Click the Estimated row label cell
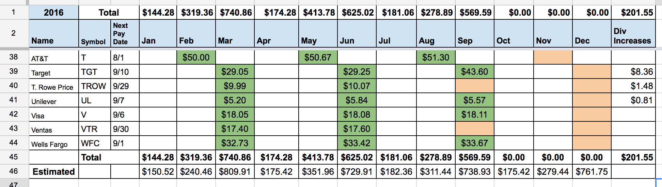The height and width of the screenshot is (187, 662). [x=53, y=172]
